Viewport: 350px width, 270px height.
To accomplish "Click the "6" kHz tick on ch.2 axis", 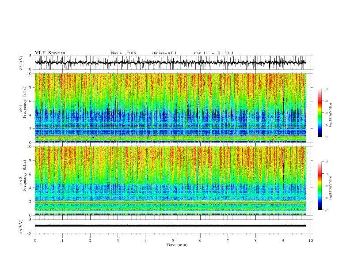I will tap(30, 174).
